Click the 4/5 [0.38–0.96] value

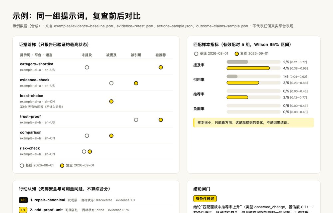coord(295,68)
